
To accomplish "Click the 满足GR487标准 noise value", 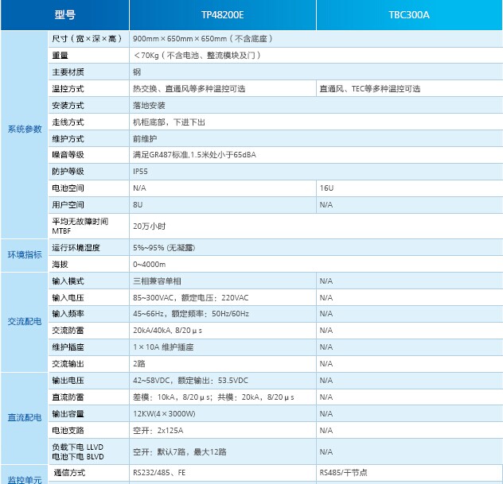I will [x=194, y=155].
